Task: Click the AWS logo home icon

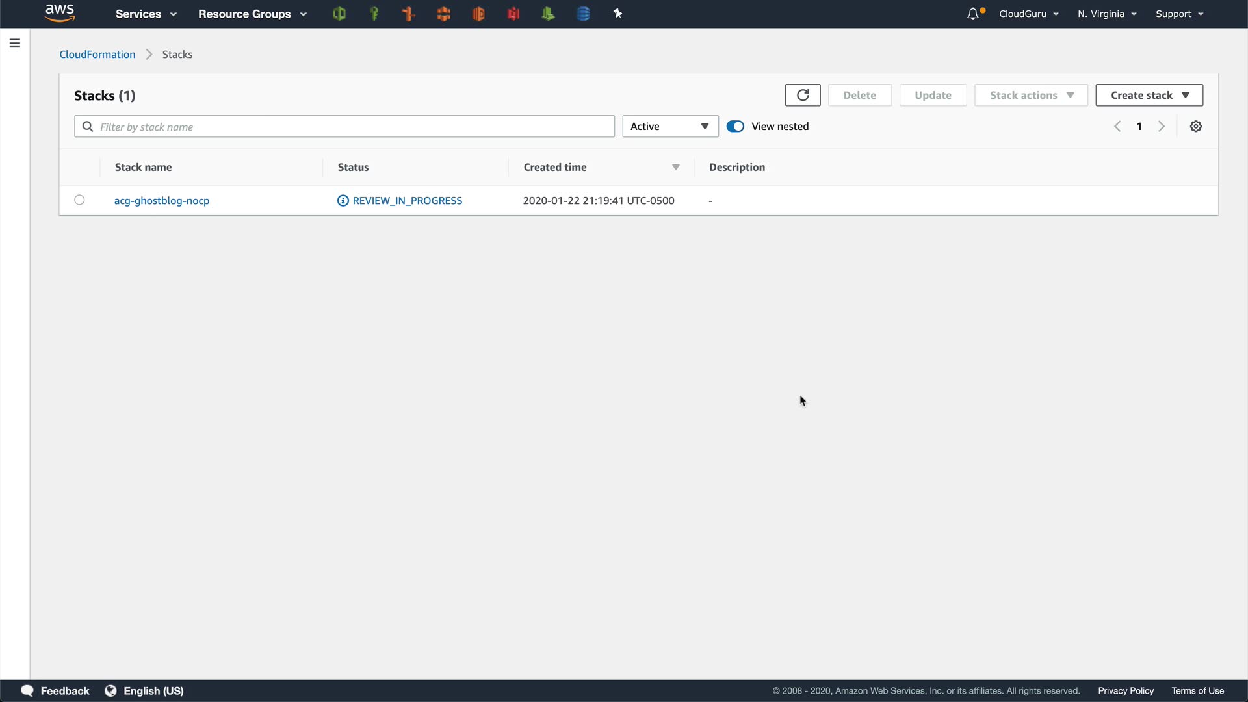Action: coord(60,13)
